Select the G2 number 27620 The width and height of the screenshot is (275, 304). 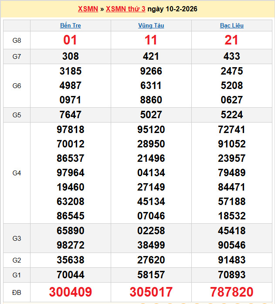coord(151,260)
